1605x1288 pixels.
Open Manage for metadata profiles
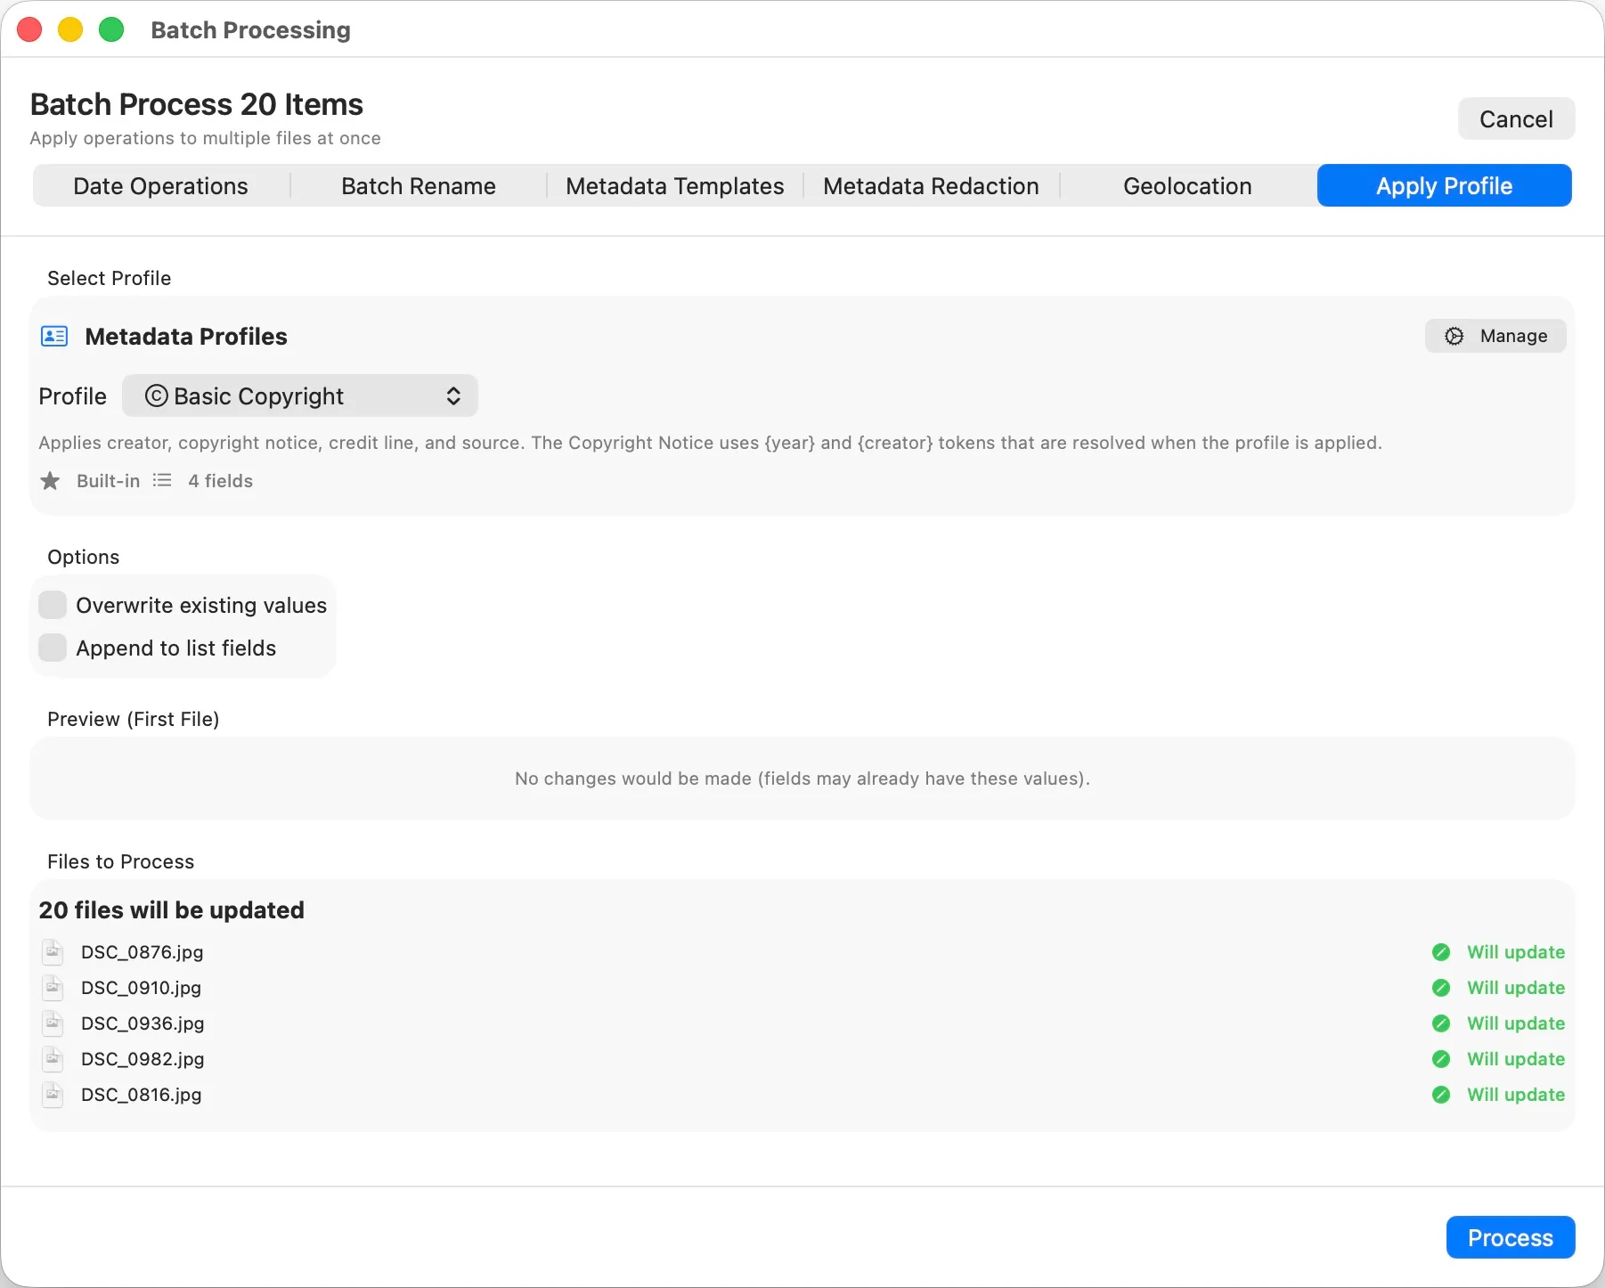[x=1495, y=336]
